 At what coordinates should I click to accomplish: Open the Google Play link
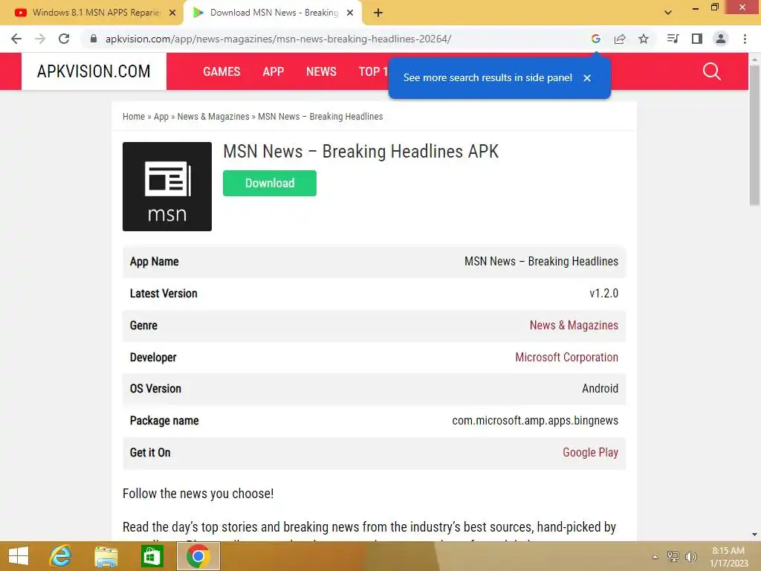coord(590,453)
